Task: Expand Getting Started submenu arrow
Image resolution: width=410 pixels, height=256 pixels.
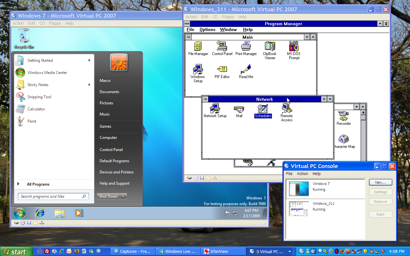Action: [x=89, y=60]
